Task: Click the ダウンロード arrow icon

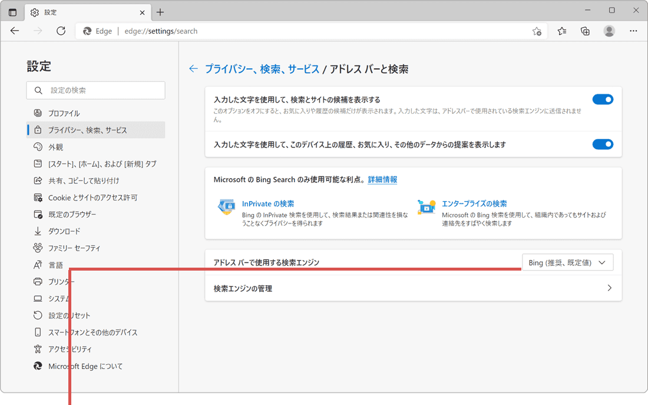Action: coord(38,231)
